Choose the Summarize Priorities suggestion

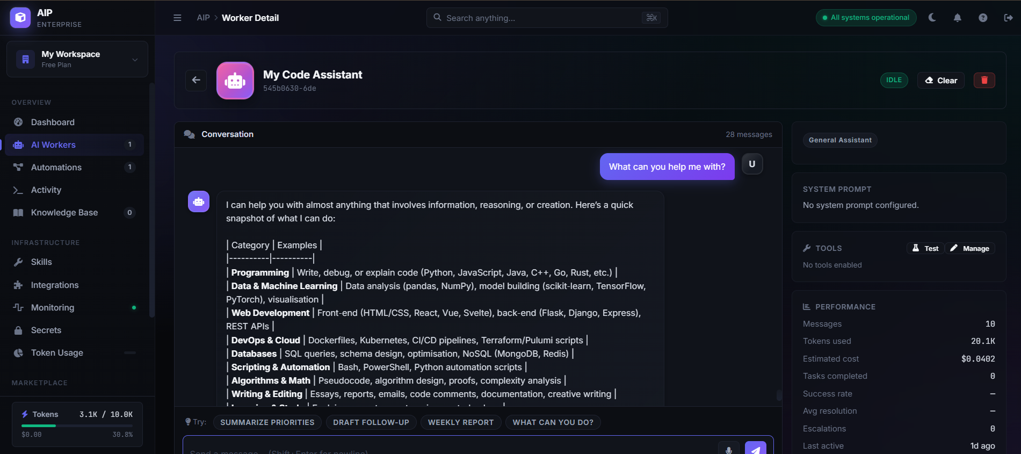[267, 422]
